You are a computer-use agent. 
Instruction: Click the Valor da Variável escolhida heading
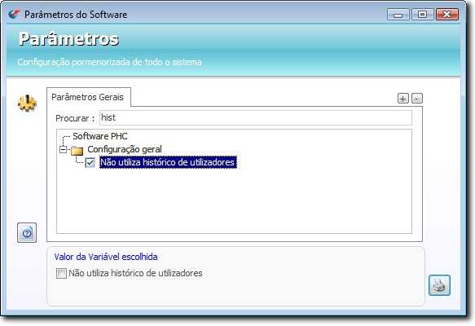point(106,257)
